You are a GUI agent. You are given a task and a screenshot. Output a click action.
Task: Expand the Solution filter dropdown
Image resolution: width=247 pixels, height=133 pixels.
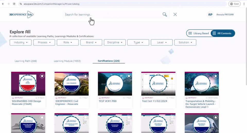point(185,42)
